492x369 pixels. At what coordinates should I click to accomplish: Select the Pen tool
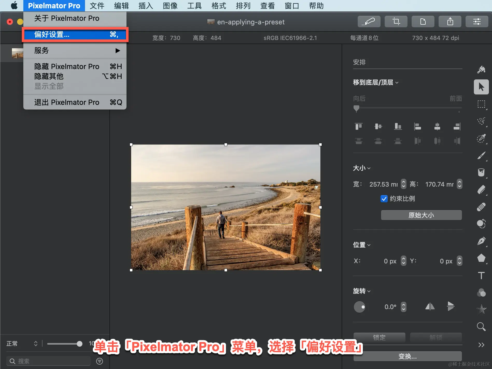[481, 241]
